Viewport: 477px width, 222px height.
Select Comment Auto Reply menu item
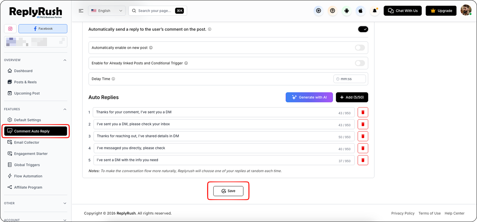tap(36, 131)
